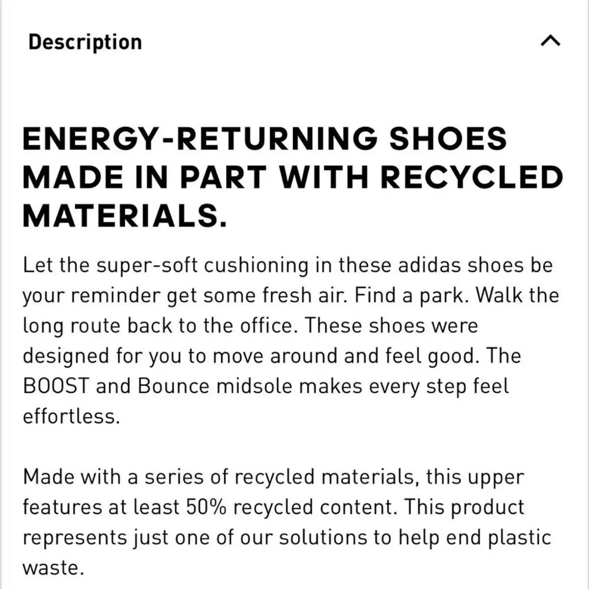Click the word 'Bounce' in midsole sentence
This screenshot has width=589, height=589.
coord(174,386)
